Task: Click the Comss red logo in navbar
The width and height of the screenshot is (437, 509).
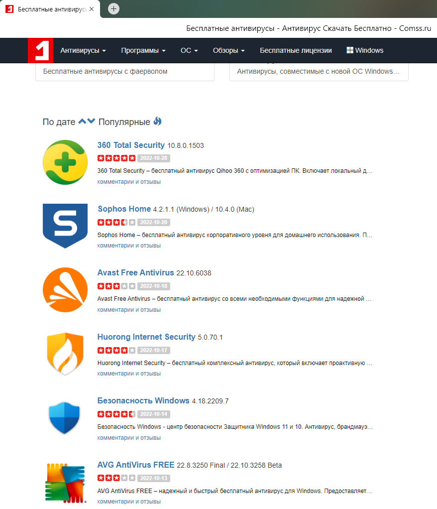Action: (40, 50)
